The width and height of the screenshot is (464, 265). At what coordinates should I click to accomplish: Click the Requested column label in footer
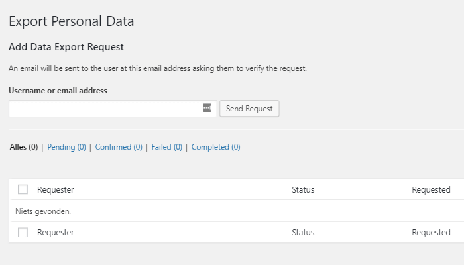(x=431, y=233)
